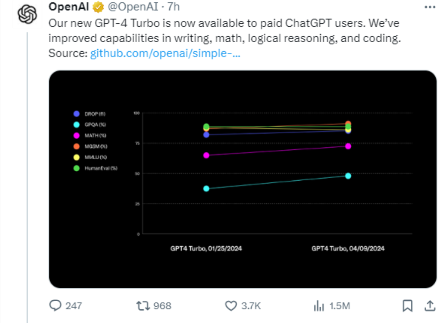Click the magenta MATH data point for 04/09/2024
The height and width of the screenshot is (323, 447).
pyautogui.click(x=348, y=146)
